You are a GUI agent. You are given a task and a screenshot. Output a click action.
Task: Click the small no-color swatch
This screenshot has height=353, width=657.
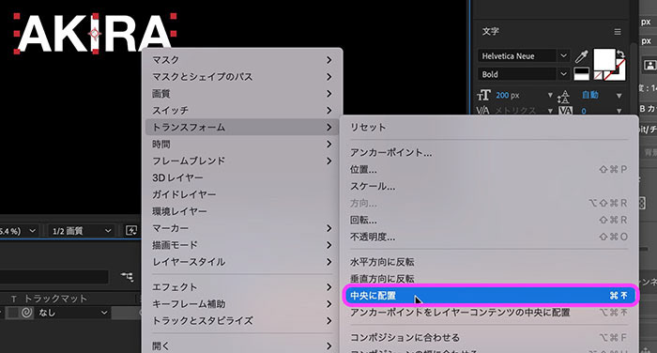coord(599,76)
